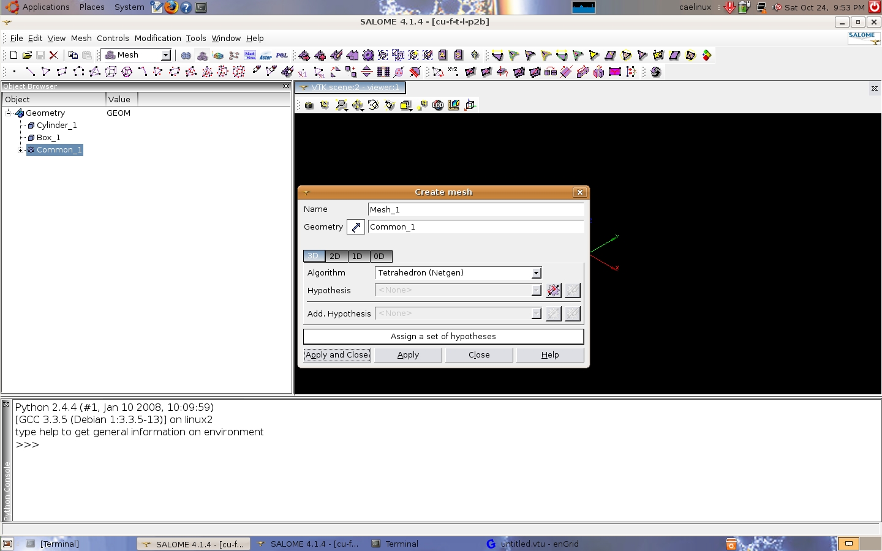Activate the Med module icon

click(250, 55)
